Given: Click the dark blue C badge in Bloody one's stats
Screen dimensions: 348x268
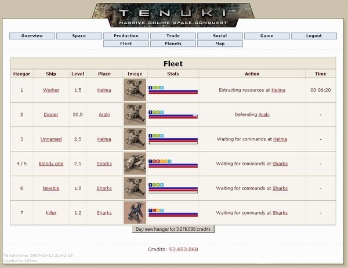Looking at the screenshot, I should click(x=150, y=161).
